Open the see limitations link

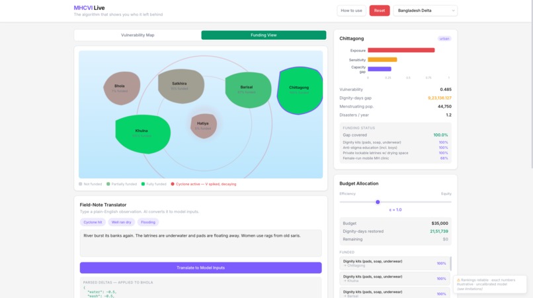pyautogui.click(x=470, y=289)
